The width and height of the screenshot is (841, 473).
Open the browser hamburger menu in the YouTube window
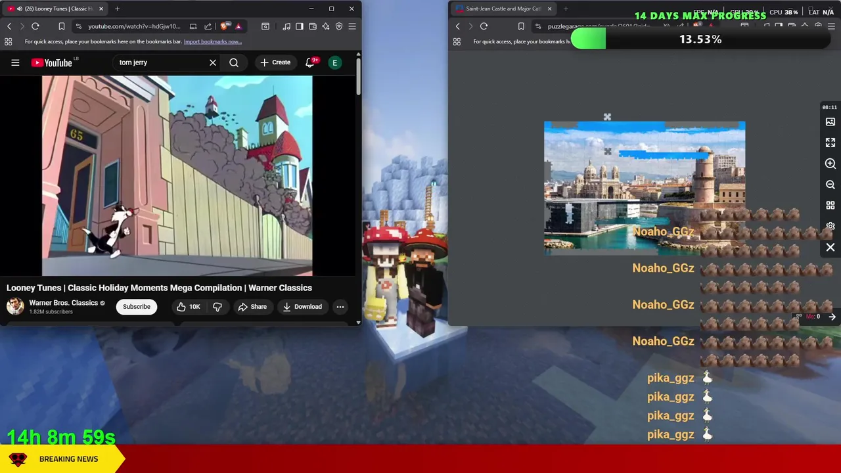pos(352,26)
